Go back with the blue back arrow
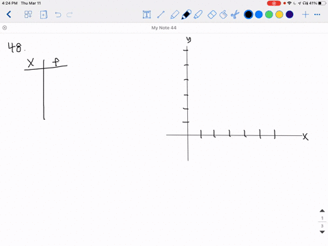 point(9,14)
